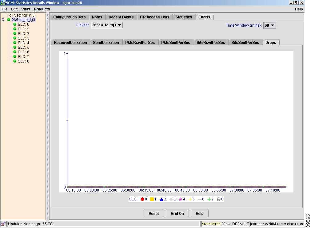311x228 pixels.
Task: Click the yellow square legend marker for SLC 1
Action: pyautogui.click(x=152, y=199)
